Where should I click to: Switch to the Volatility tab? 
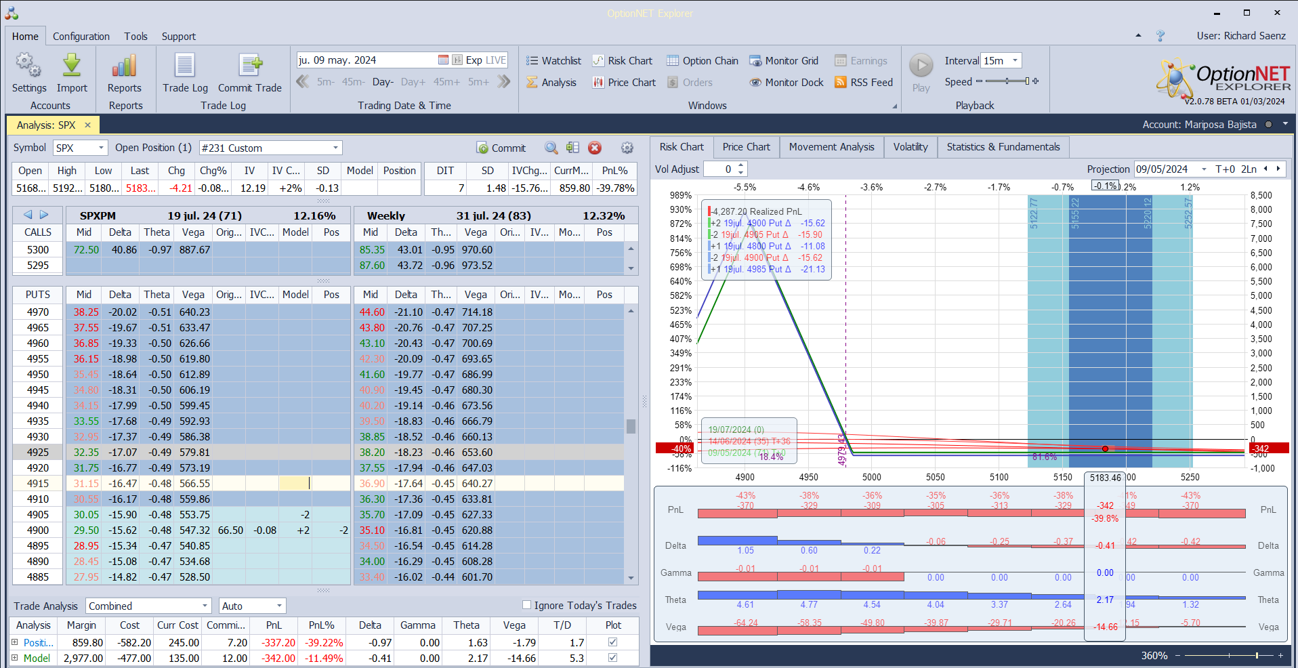(x=910, y=147)
